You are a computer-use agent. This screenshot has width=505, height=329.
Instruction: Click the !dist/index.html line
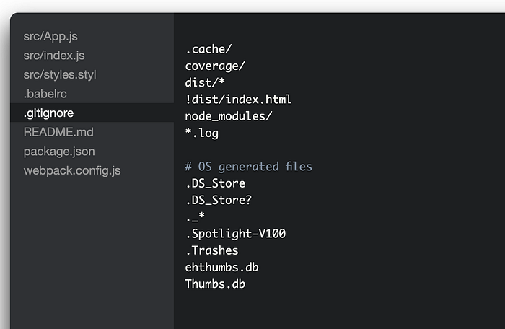pyautogui.click(x=238, y=100)
